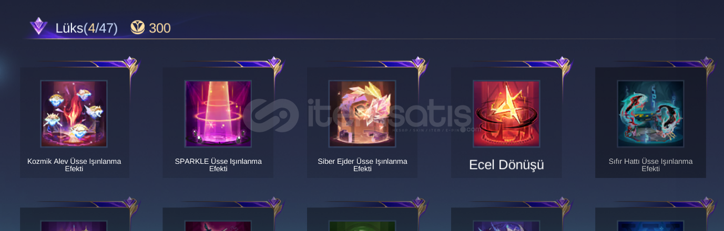
Task: Open the Siber Ejder crystal effect thumbnail
Action: coord(362,113)
